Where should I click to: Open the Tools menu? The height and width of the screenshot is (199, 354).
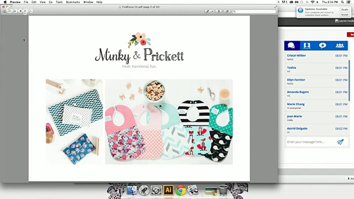(x=59, y=2)
